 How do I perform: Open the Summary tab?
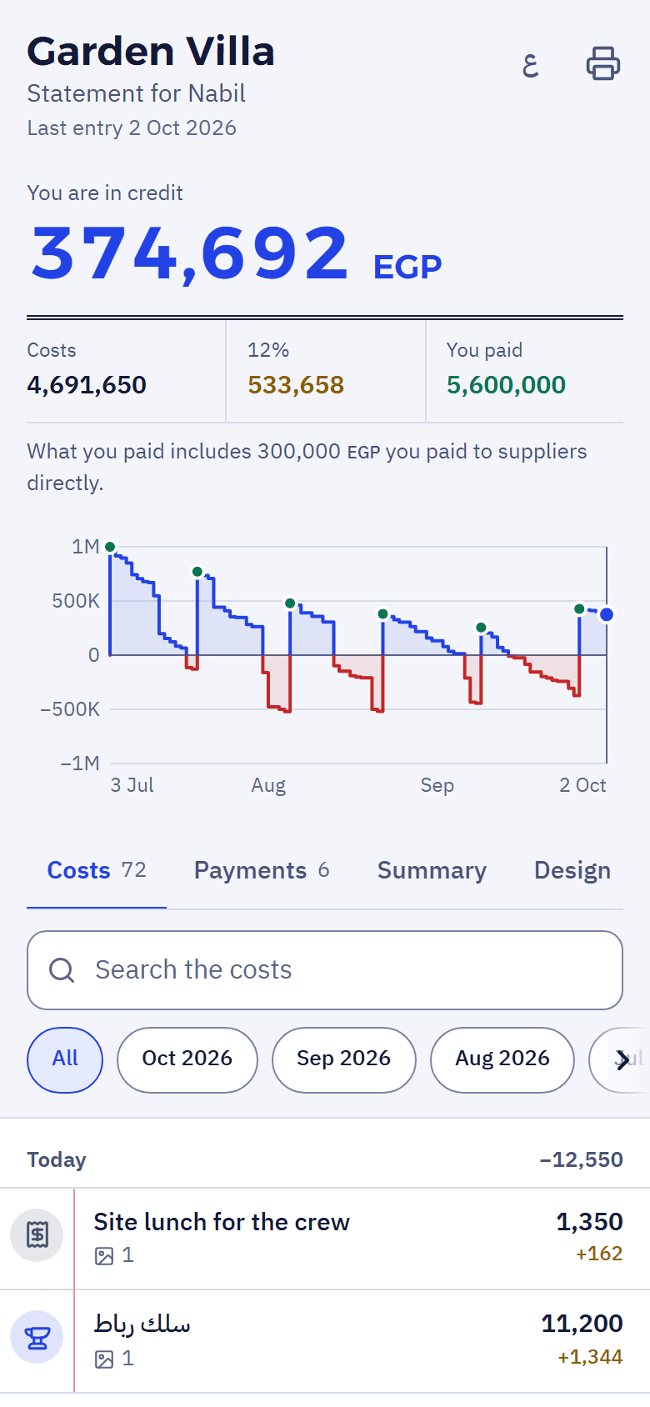pyautogui.click(x=432, y=870)
